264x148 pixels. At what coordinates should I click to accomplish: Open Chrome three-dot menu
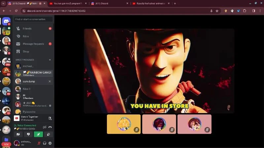[260, 11]
